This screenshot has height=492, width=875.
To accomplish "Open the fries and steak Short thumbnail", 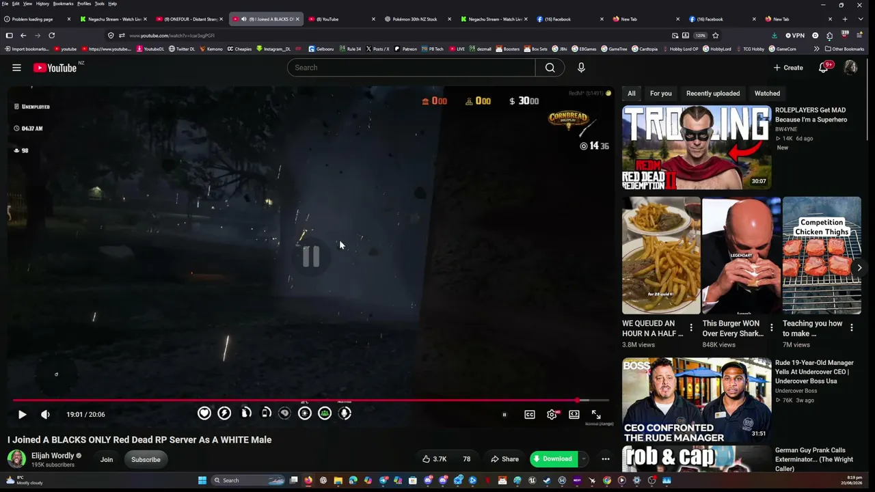I will coord(661,256).
